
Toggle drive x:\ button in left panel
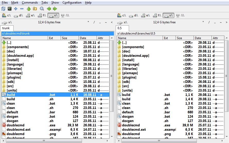tap(53, 15)
